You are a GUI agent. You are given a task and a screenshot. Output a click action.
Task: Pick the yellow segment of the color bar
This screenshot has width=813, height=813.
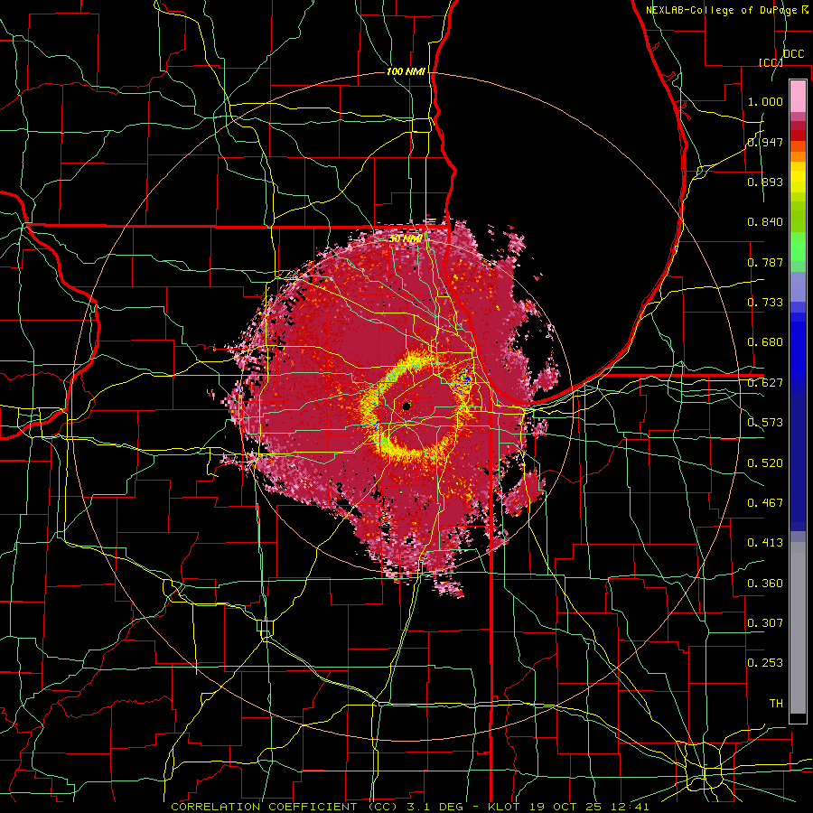[x=798, y=177]
